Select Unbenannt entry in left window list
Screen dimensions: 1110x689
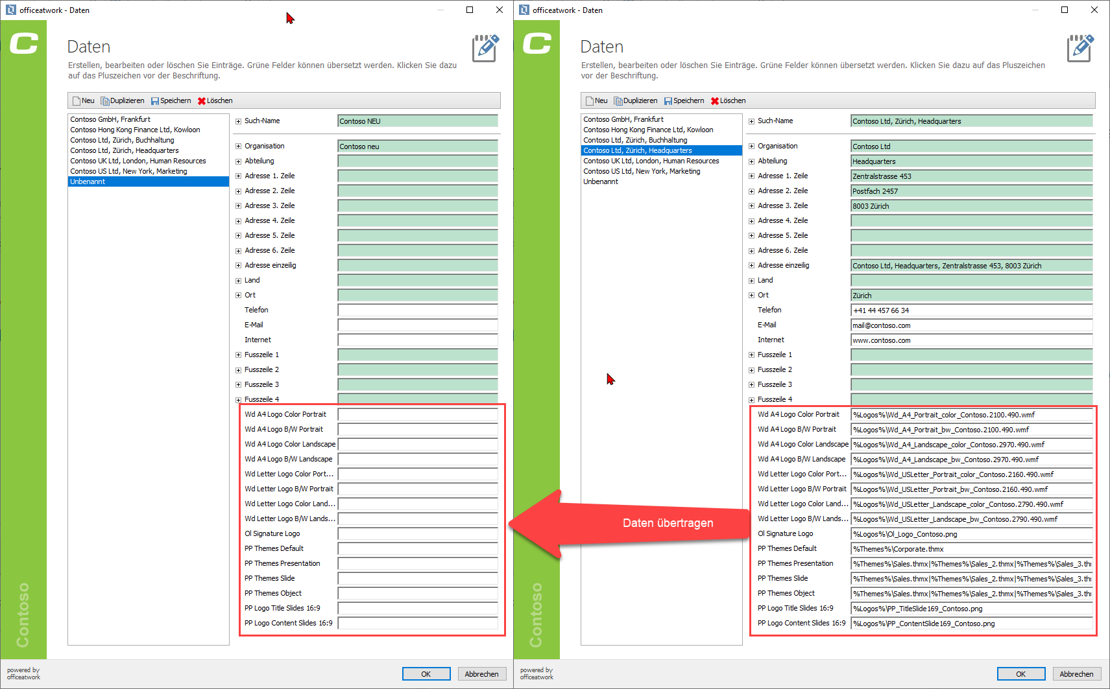[149, 181]
